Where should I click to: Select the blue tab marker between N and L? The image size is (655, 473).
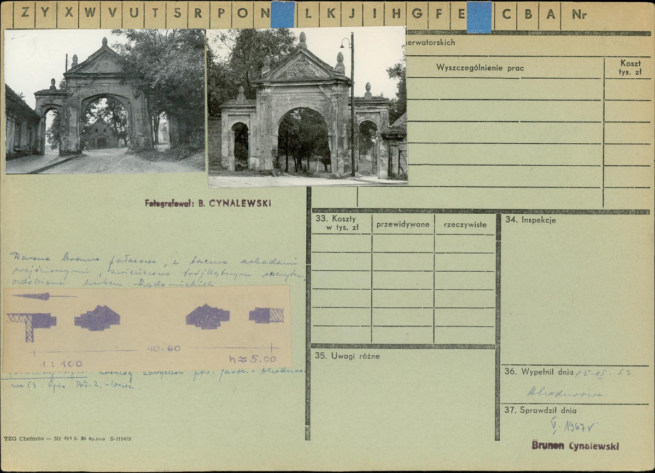(x=283, y=15)
